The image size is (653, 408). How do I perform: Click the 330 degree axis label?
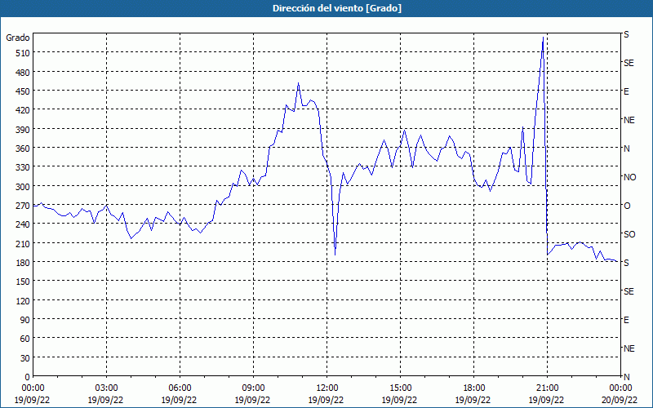pos(23,167)
